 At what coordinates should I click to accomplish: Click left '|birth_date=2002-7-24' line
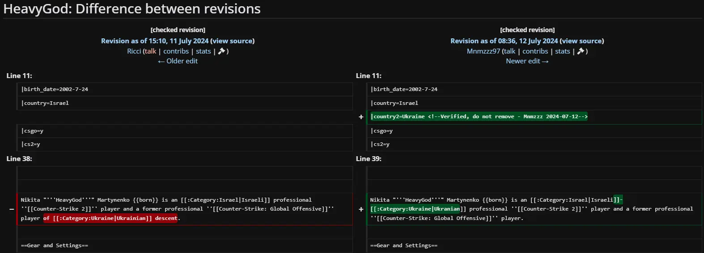[185, 89]
